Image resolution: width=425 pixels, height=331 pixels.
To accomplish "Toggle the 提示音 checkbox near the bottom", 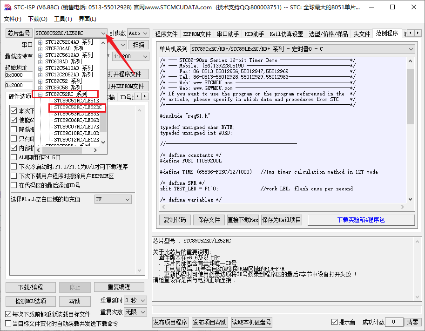I will point(335,322).
